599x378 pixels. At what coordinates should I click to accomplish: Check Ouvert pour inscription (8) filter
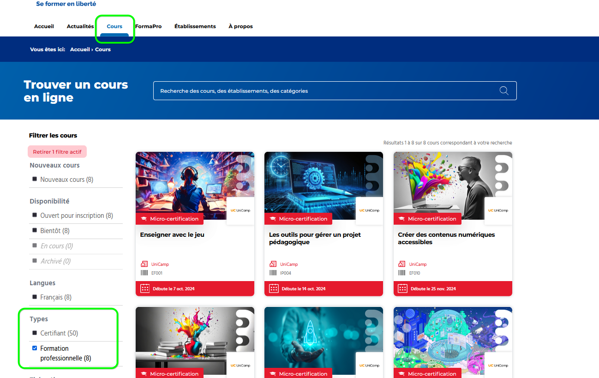(x=35, y=215)
